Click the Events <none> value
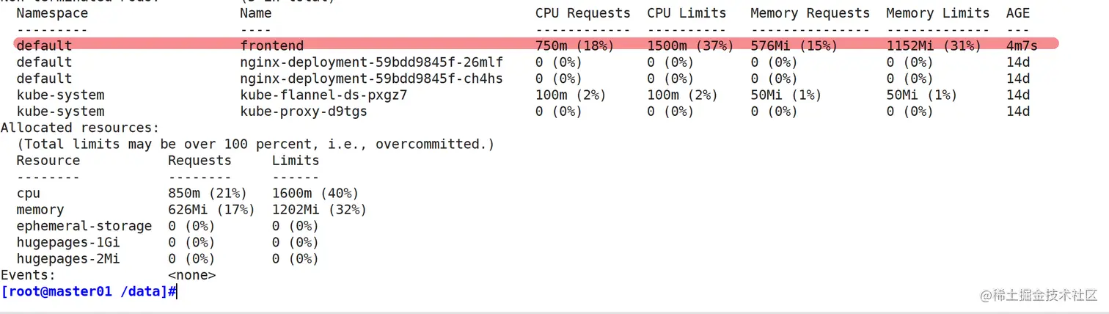This screenshot has width=1109, height=314. point(191,275)
